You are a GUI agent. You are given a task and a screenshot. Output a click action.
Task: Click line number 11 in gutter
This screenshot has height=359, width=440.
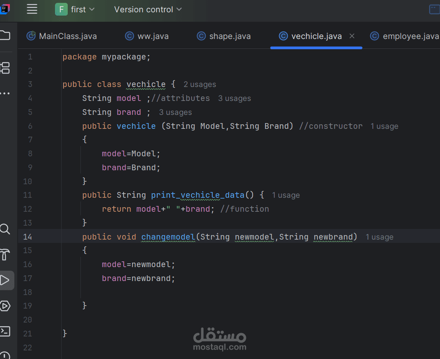coord(27,195)
